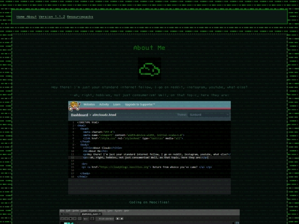Click the green pixel cloud avatar image
The height and width of the screenshot is (224, 299).
tap(149, 69)
